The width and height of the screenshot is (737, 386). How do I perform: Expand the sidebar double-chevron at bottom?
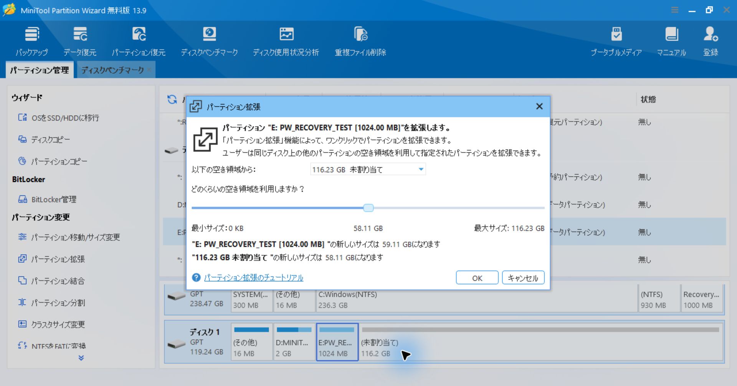[x=81, y=358]
